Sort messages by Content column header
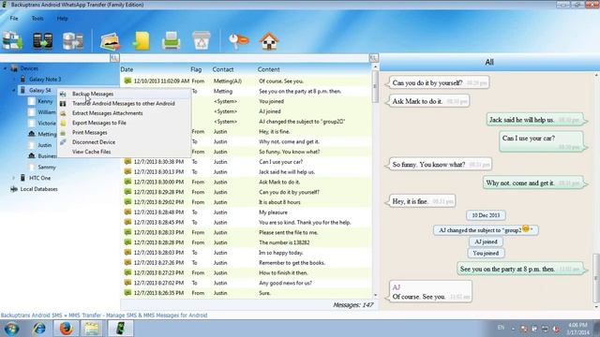600x337 pixels. click(x=268, y=69)
